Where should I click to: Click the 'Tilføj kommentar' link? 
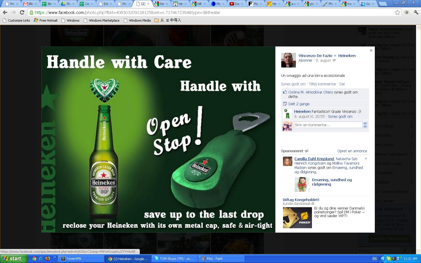322,84
